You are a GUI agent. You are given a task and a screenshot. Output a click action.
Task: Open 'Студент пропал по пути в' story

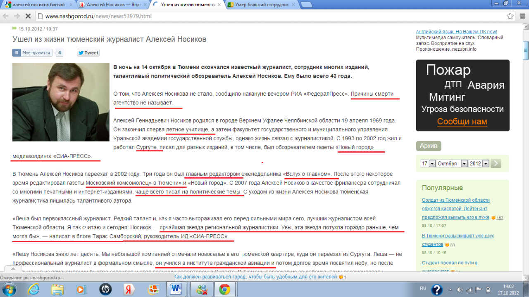[450, 263]
